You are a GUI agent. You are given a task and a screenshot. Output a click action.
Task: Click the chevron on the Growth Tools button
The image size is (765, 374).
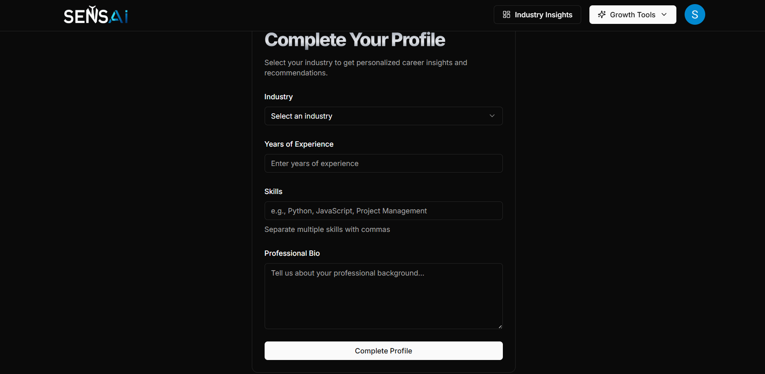pyautogui.click(x=664, y=14)
